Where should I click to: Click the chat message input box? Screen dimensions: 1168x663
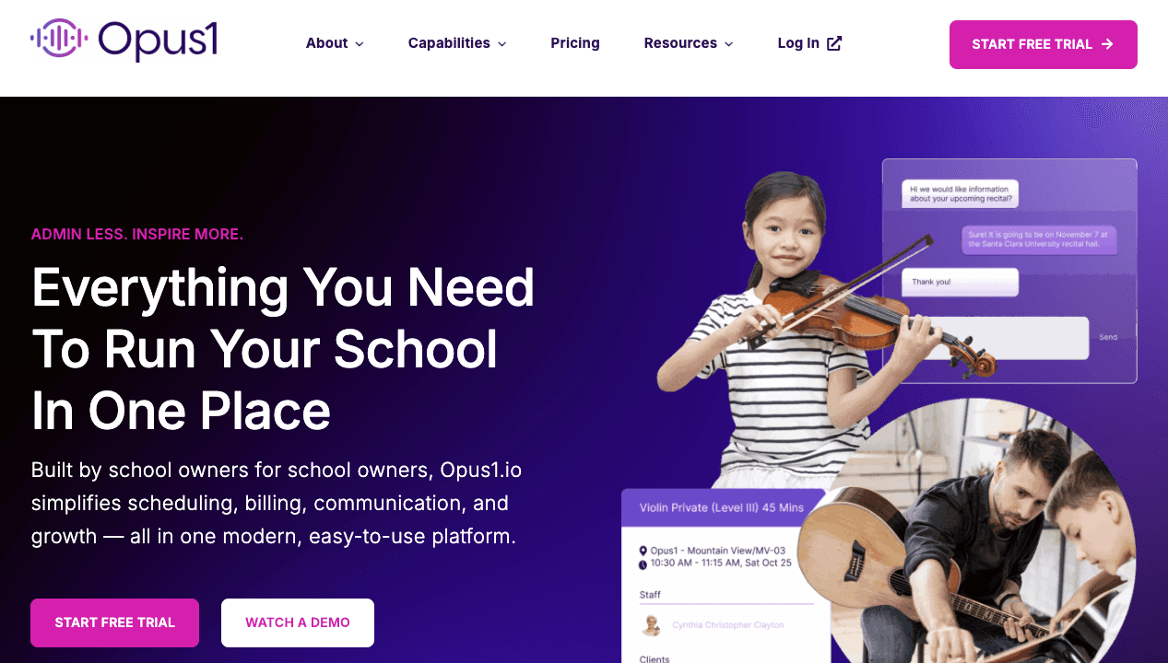coord(996,338)
